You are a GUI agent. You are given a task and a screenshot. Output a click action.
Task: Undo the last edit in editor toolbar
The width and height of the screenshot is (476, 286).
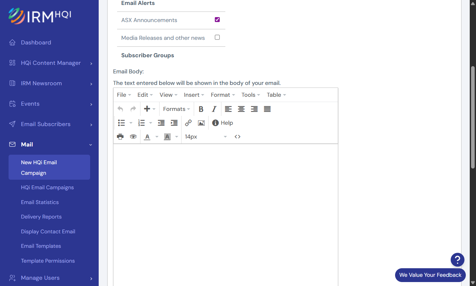pyautogui.click(x=120, y=109)
